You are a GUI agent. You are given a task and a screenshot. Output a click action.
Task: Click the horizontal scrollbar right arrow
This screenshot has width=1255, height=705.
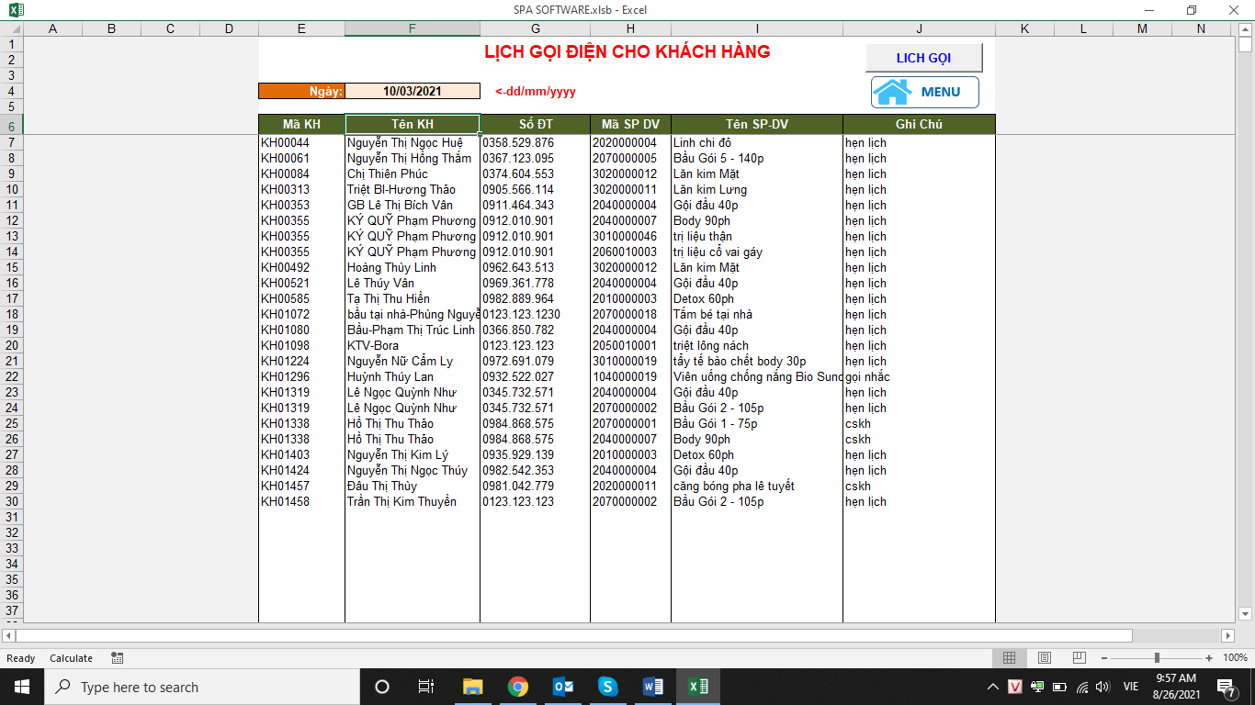coord(1228,635)
